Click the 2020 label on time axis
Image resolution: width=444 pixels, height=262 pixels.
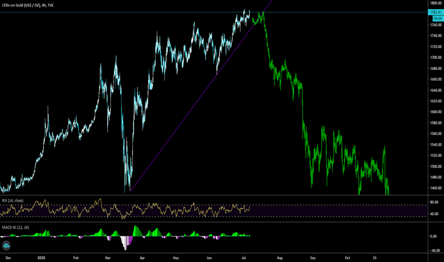click(41, 258)
